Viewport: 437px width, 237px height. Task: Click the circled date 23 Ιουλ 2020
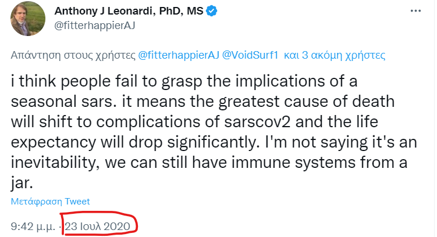pyautogui.click(x=98, y=227)
